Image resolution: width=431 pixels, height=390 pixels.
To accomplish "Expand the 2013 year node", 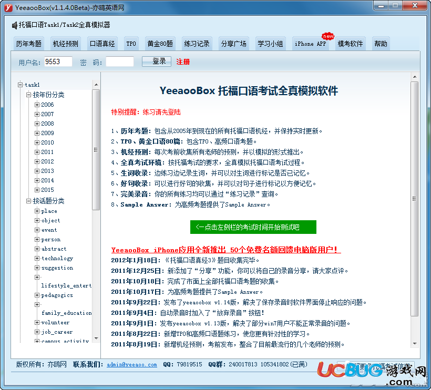I will (37, 171).
